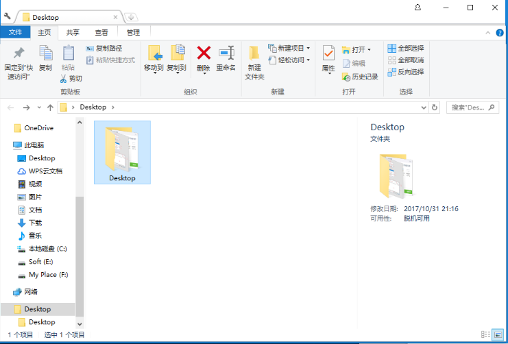Select the Desktop folder in file list

[122, 152]
